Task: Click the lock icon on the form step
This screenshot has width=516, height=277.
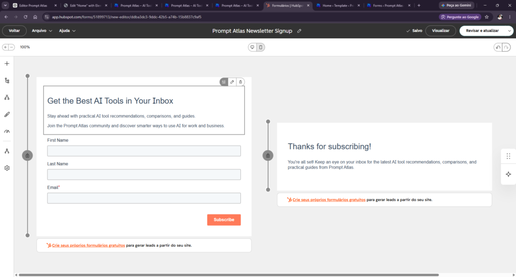Action: tap(27, 156)
